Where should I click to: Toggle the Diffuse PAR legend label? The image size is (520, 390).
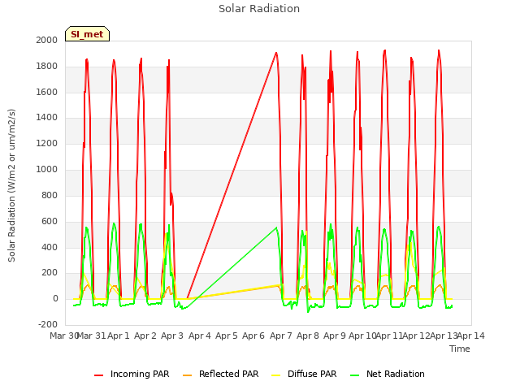pos(312,374)
